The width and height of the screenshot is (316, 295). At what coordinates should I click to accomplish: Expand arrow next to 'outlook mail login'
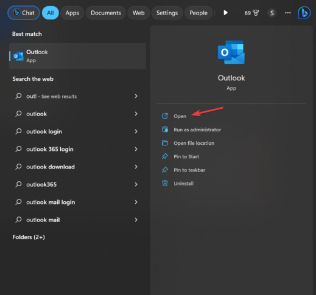136,202
